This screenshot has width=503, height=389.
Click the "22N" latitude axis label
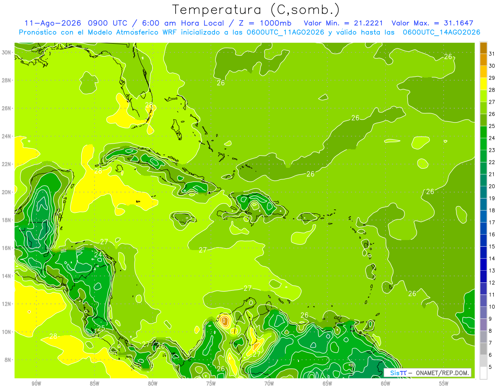point(7,164)
